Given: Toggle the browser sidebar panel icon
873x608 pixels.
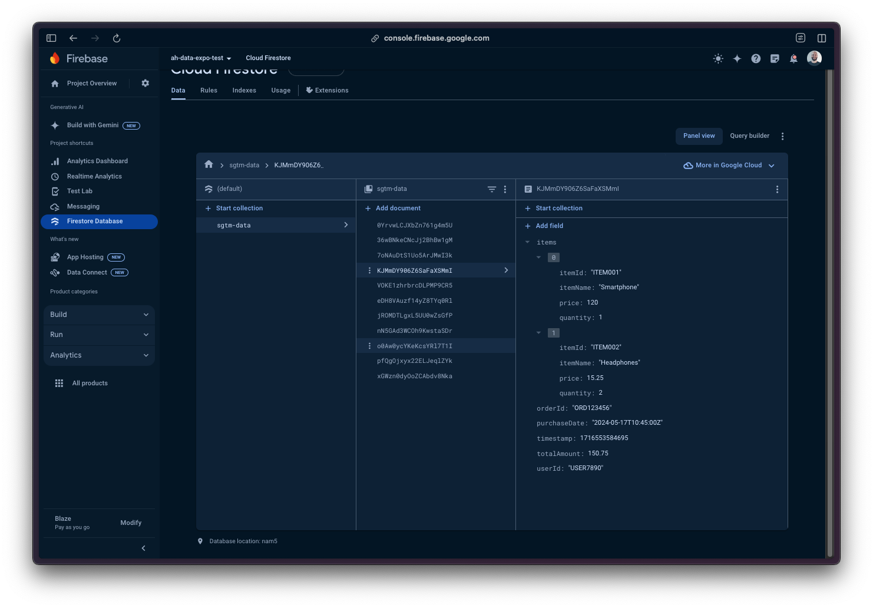Looking at the screenshot, I should (x=51, y=38).
